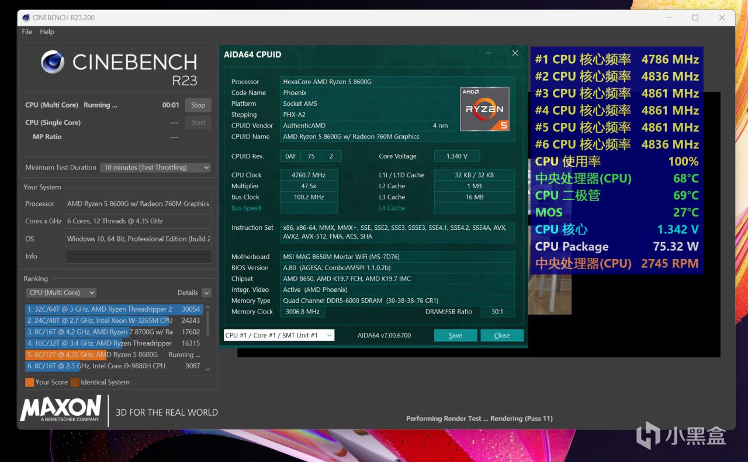Viewport: 748px width, 462px height.
Task: Close AIDA64 CPUID with the X icon
Action: [515, 53]
